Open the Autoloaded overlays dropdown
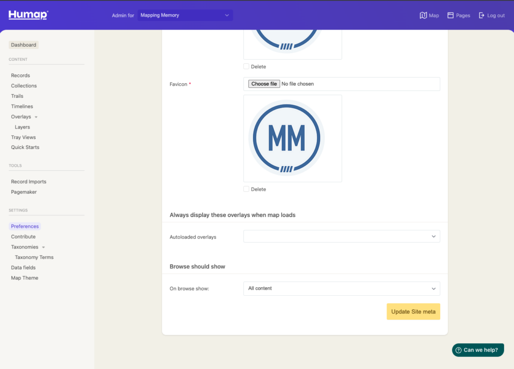 click(341, 236)
